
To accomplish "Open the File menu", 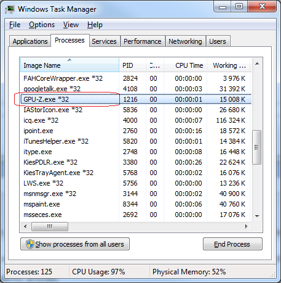I will pos(15,25).
